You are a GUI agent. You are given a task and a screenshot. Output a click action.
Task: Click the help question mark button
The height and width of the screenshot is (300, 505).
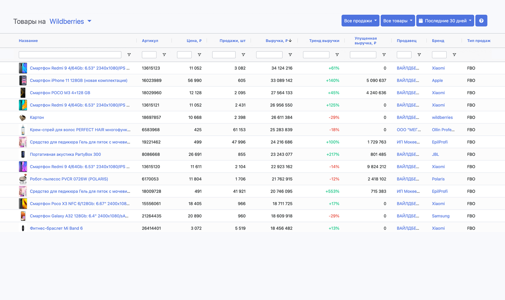click(x=481, y=21)
